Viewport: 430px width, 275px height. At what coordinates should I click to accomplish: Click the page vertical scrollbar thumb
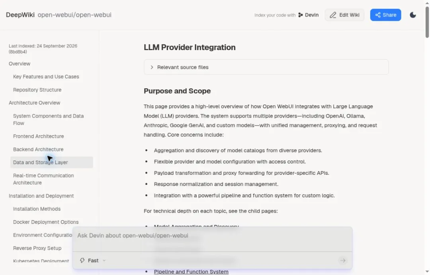pyautogui.click(x=427, y=22)
